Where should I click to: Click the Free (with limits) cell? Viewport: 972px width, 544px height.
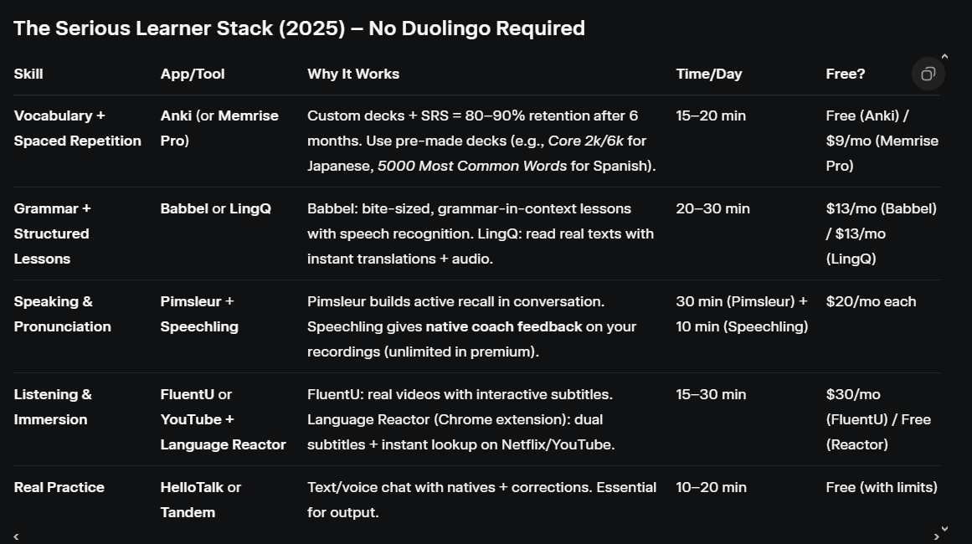click(x=882, y=487)
